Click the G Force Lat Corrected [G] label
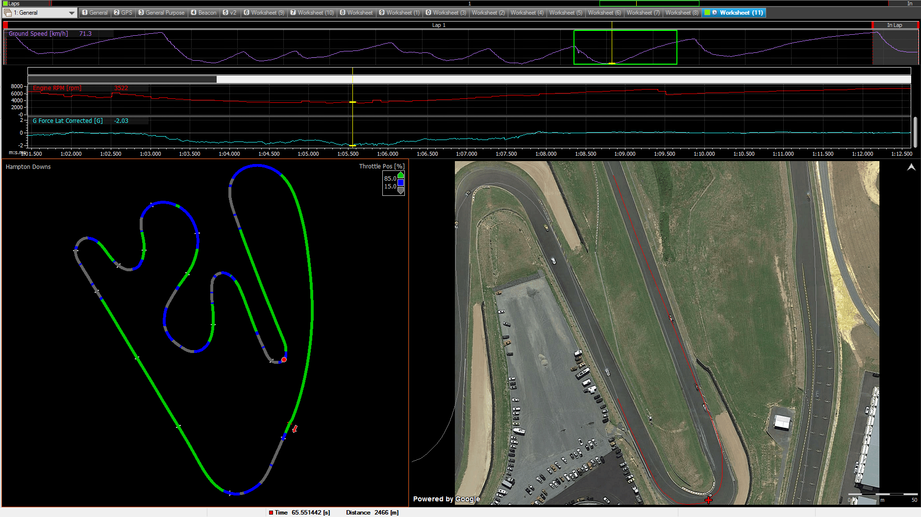This screenshot has width=921, height=517. [68, 121]
